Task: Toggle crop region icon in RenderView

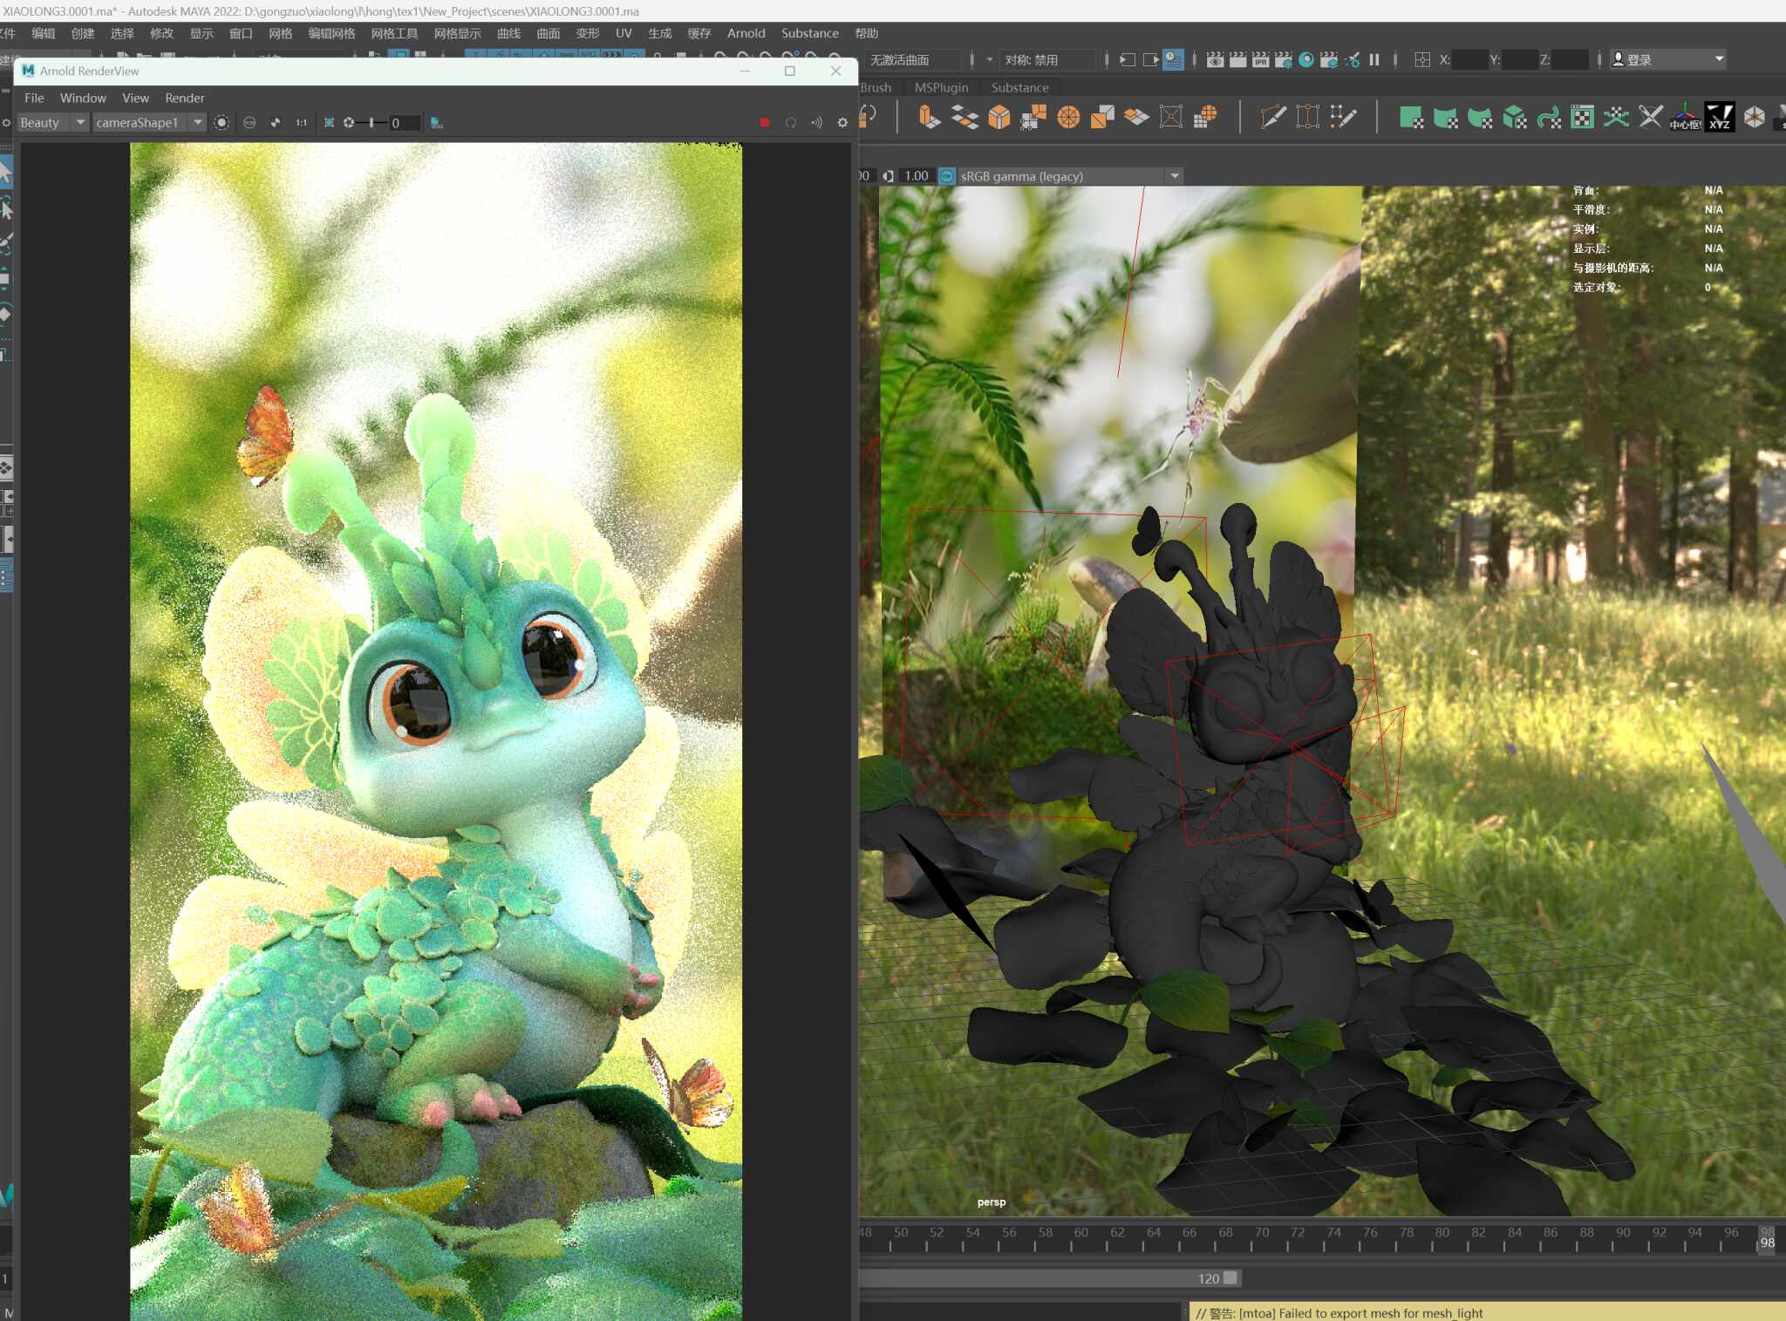Action: (330, 123)
